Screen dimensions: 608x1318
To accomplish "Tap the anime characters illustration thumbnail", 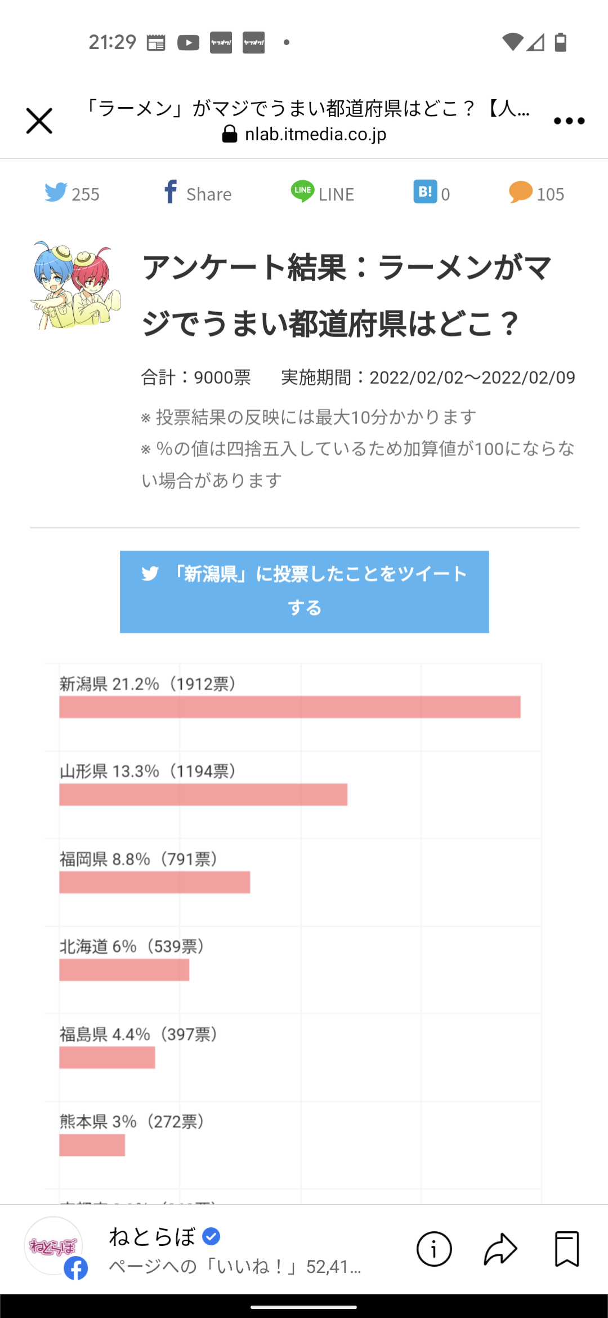I will pyautogui.click(x=75, y=286).
